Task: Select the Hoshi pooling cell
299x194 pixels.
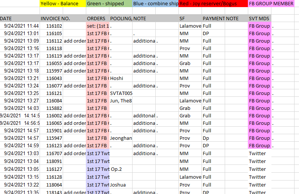Action: 121,78
